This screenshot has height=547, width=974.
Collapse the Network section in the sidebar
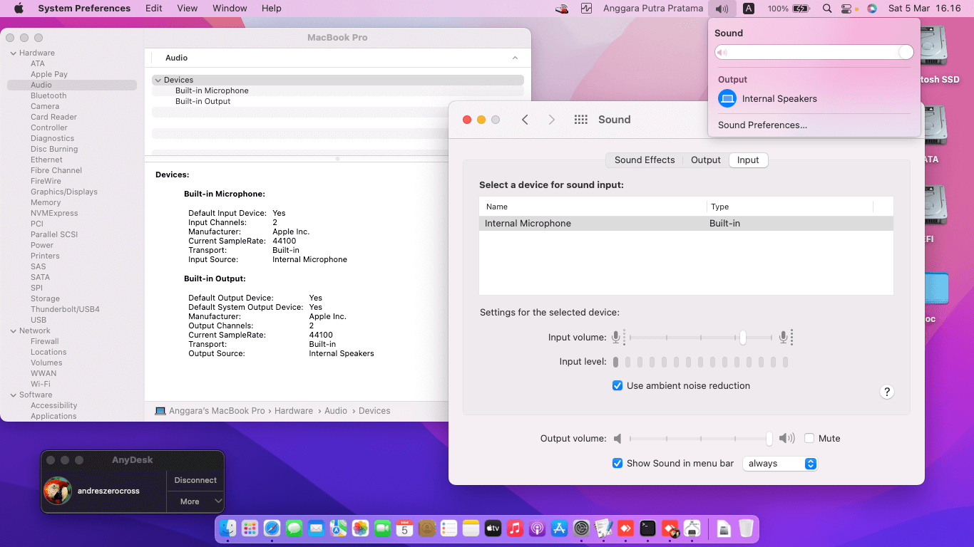click(13, 330)
